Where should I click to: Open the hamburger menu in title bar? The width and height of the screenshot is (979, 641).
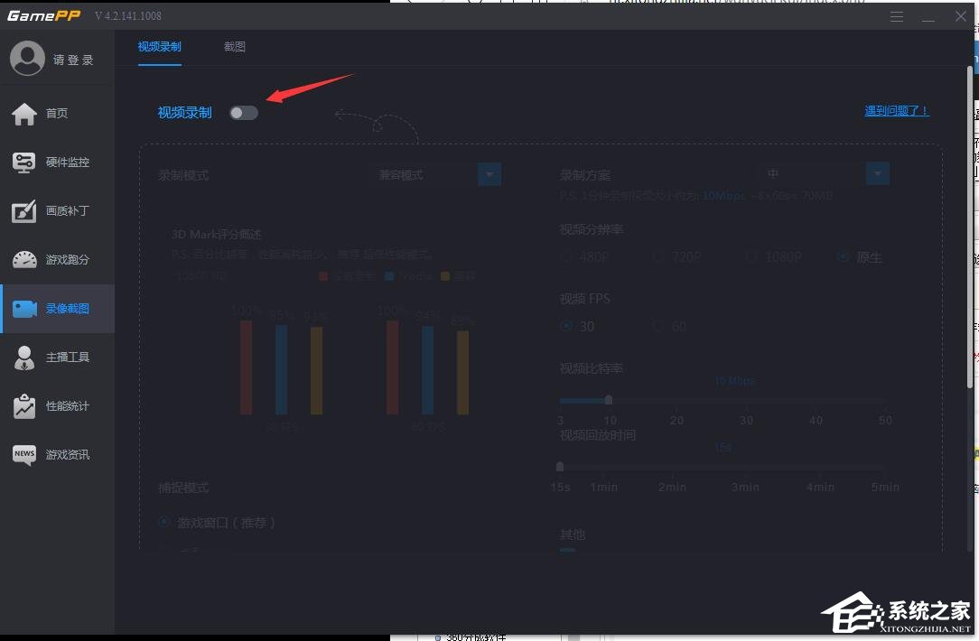point(896,15)
